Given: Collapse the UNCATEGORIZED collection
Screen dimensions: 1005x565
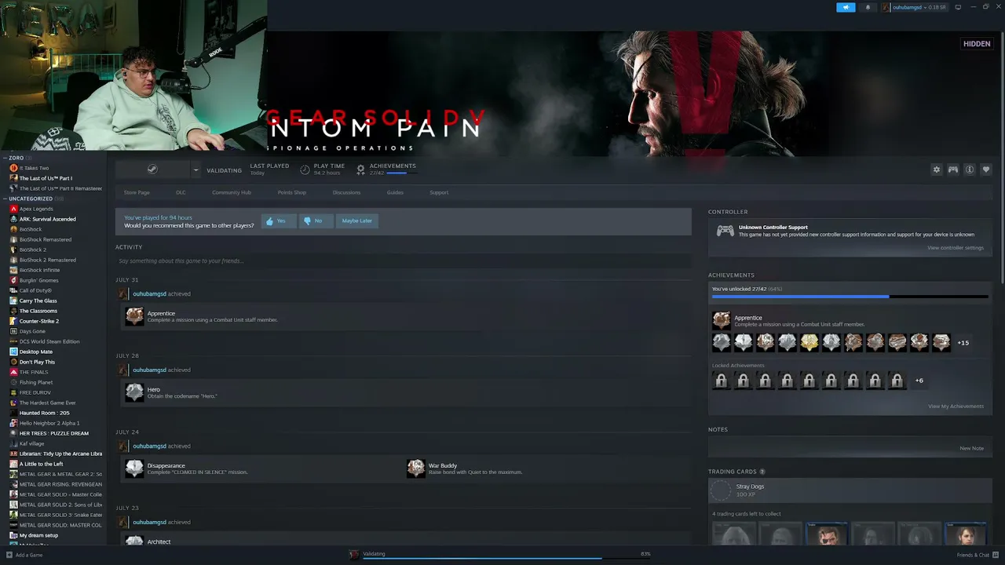Looking at the screenshot, I should click(x=31, y=199).
